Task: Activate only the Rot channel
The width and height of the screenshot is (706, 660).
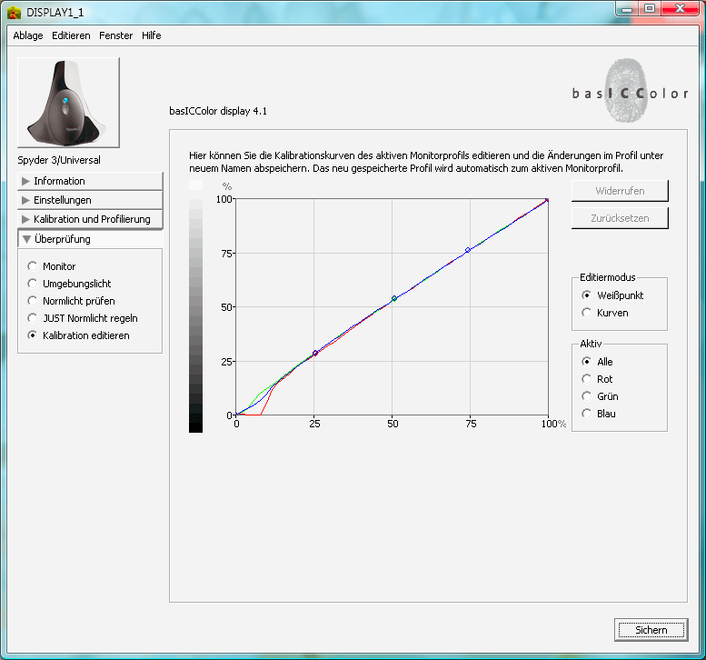Action: point(587,379)
